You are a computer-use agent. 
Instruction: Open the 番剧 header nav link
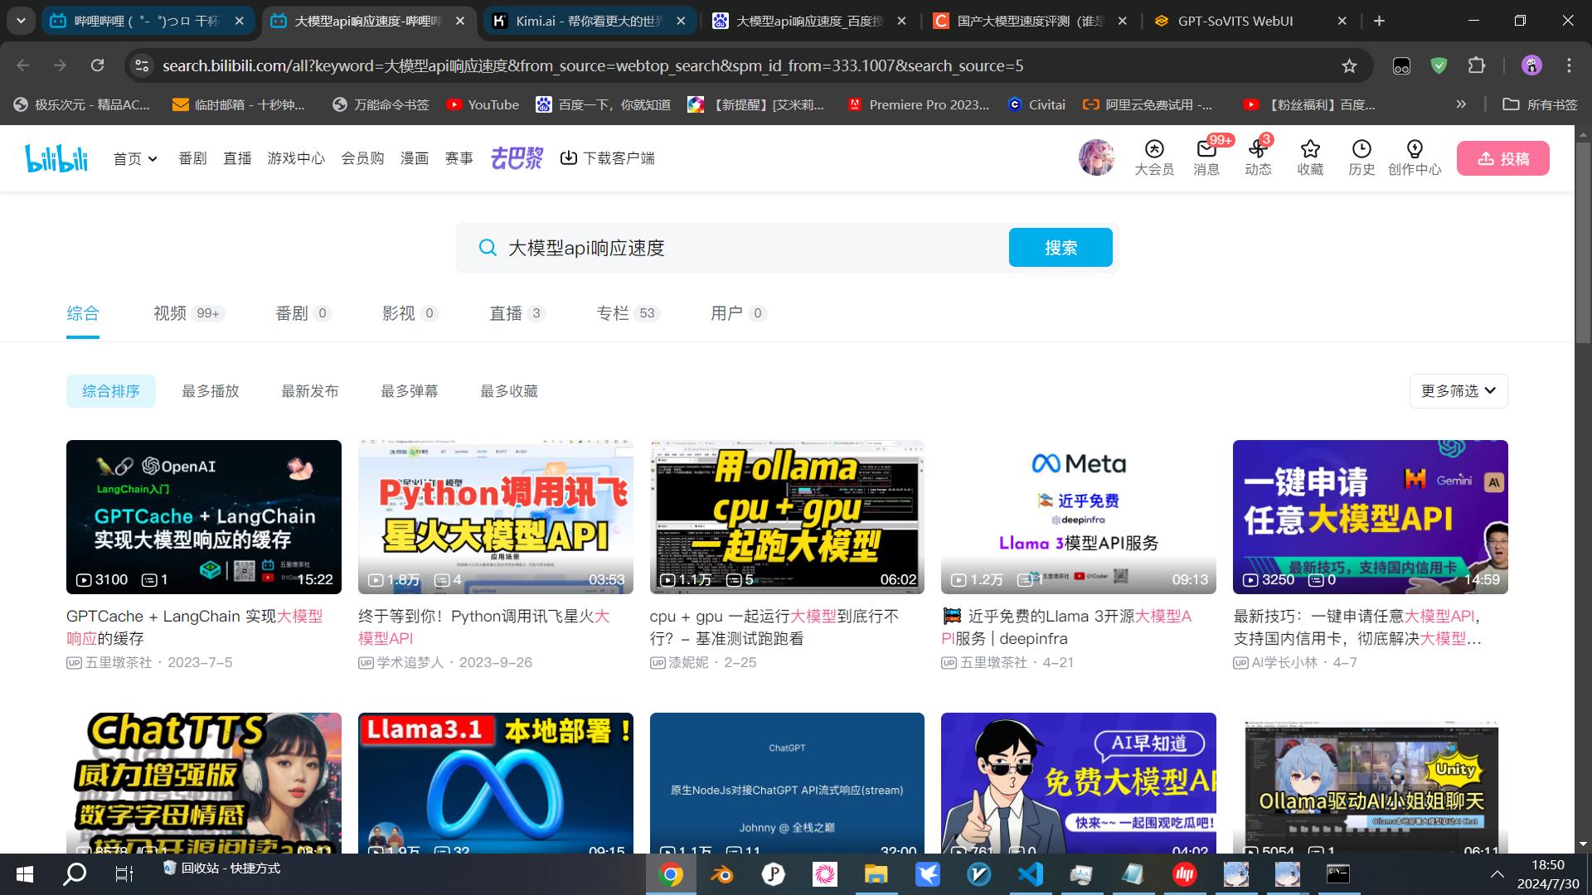coord(192,158)
